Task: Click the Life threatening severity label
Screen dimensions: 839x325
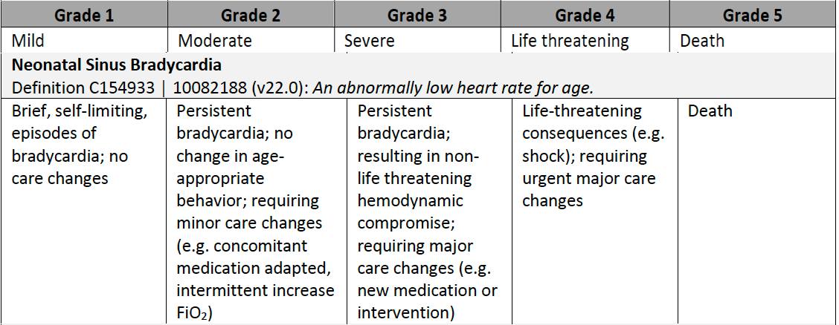Action: point(569,40)
